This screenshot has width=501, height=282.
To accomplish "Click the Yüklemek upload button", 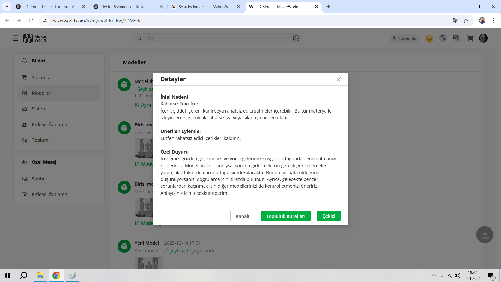I will 404,38.
